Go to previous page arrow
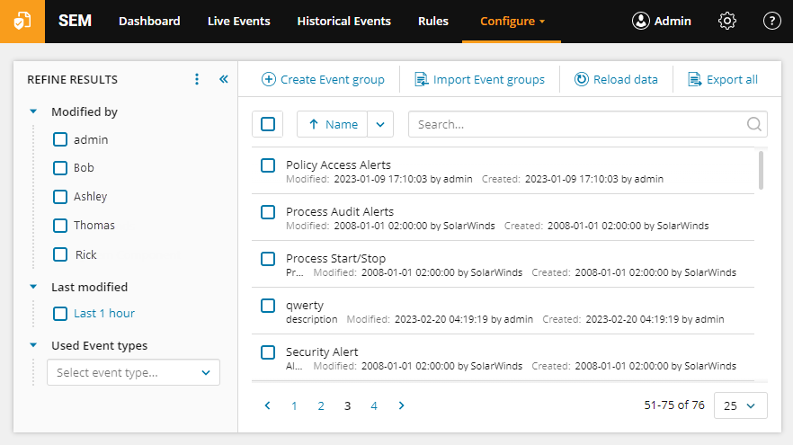Viewport: 793px width, 445px height. click(x=268, y=405)
